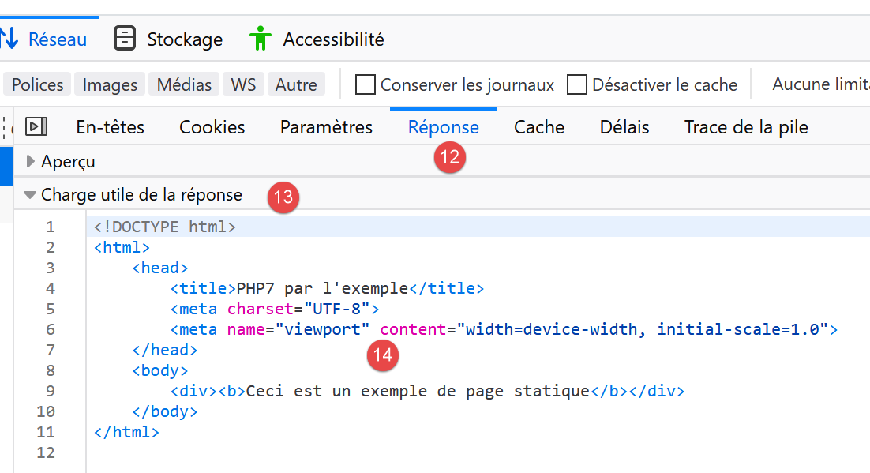Expand the Aperçu section
The width and height of the screenshot is (870, 473).
click(x=31, y=162)
